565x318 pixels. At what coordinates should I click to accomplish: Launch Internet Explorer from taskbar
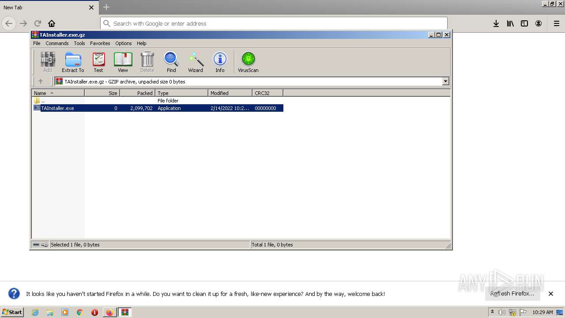(35, 312)
